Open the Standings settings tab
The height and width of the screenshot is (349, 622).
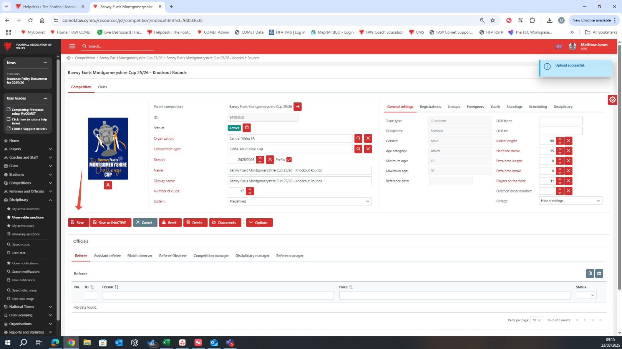click(514, 107)
